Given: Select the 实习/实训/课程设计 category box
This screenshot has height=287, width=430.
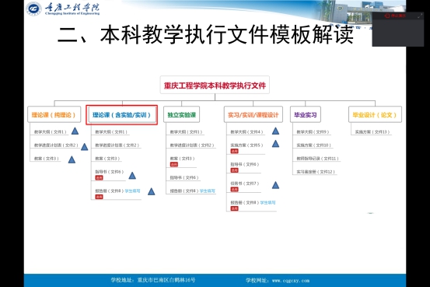Looking at the screenshot, I should pyautogui.click(x=253, y=114).
